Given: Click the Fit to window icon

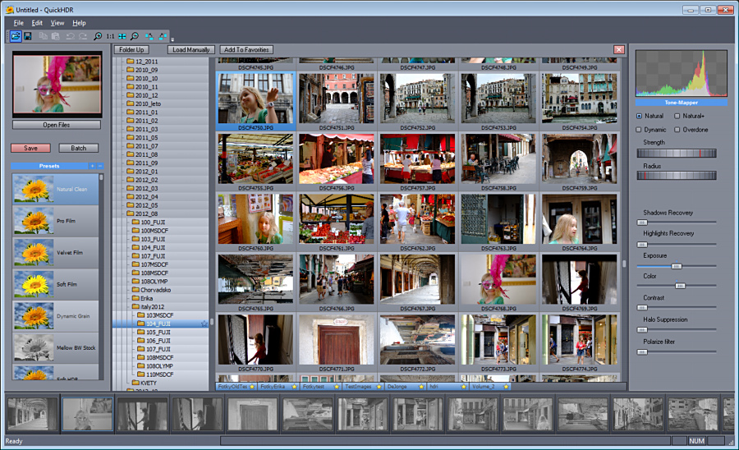Looking at the screenshot, I should coord(122,36).
